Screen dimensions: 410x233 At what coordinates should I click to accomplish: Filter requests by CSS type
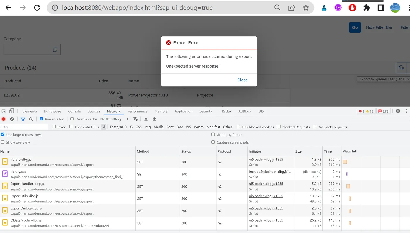coord(139,127)
